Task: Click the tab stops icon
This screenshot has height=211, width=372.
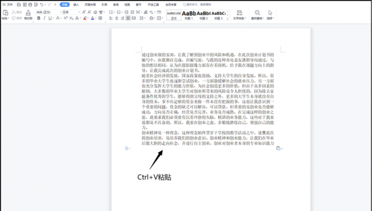Action: tap(159, 12)
